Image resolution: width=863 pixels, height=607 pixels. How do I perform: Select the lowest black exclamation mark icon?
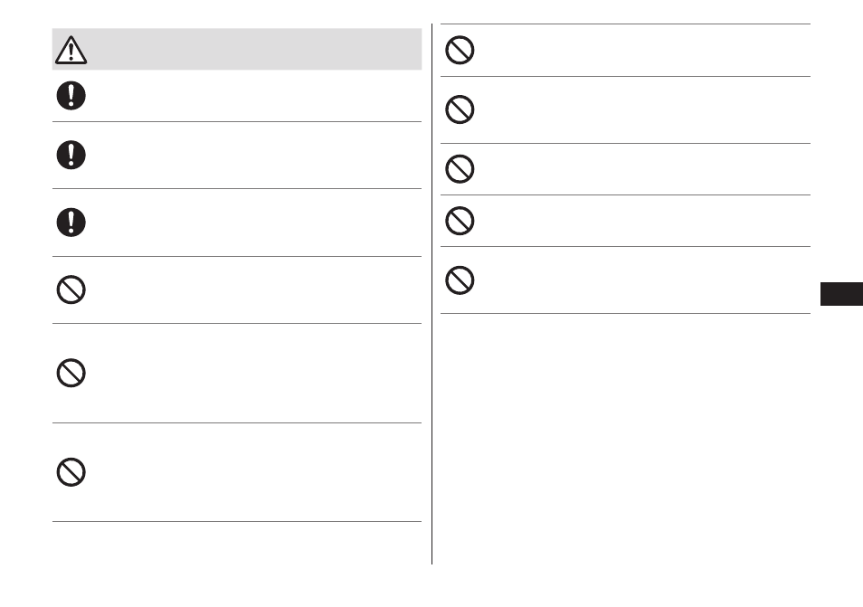click(x=71, y=223)
